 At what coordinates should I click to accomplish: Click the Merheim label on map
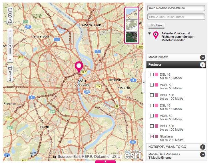pos(115,80)
